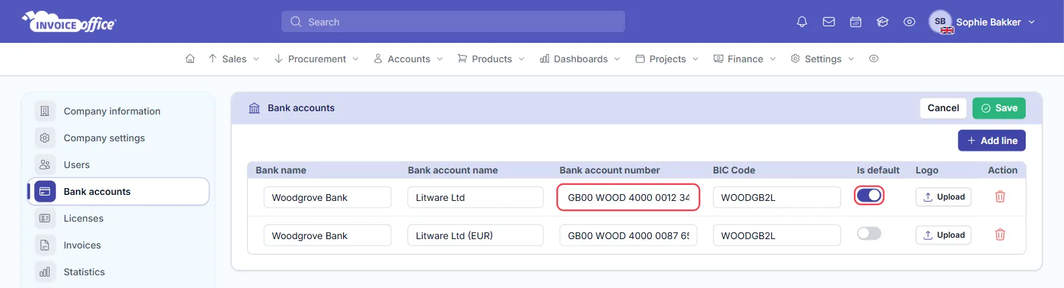Open the calendar icon in header
Image resolution: width=1064 pixels, height=288 pixels.
point(856,22)
